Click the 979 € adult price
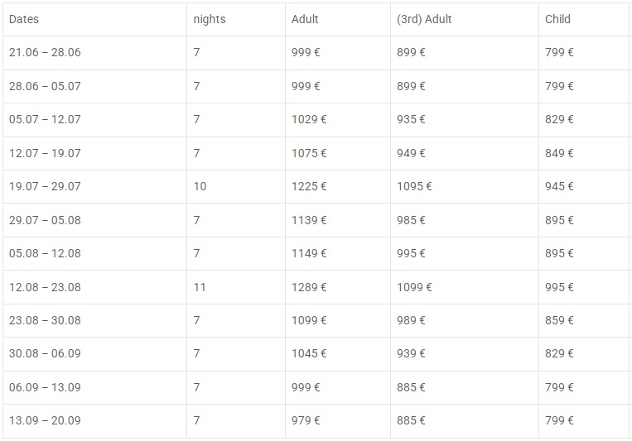The width and height of the screenshot is (632, 441). pyautogui.click(x=306, y=420)
